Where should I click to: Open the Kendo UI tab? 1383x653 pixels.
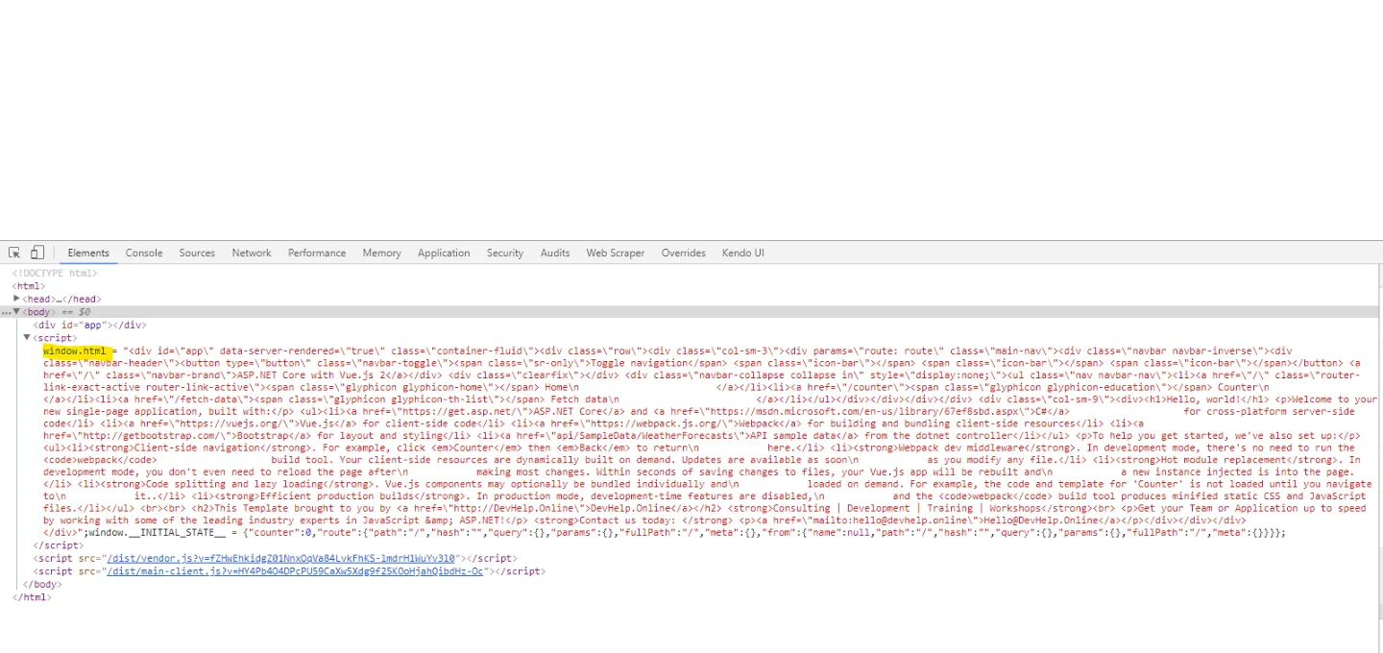click(x=743, y=253)
